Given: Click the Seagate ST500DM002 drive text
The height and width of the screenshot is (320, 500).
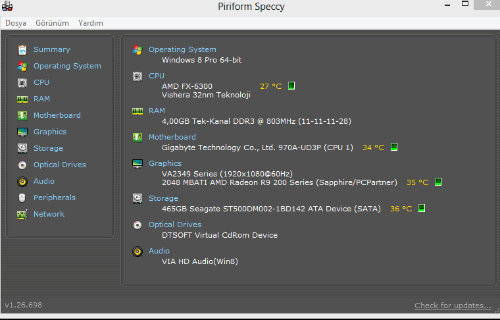Looking at the screenshot, I should pyautogui.click(x=271, y=209).
